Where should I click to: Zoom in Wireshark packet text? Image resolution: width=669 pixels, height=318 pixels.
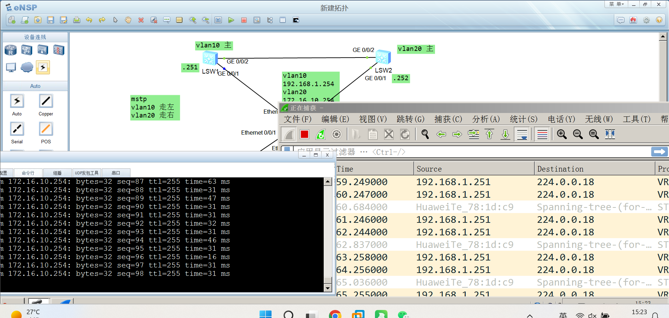(562, 134)
